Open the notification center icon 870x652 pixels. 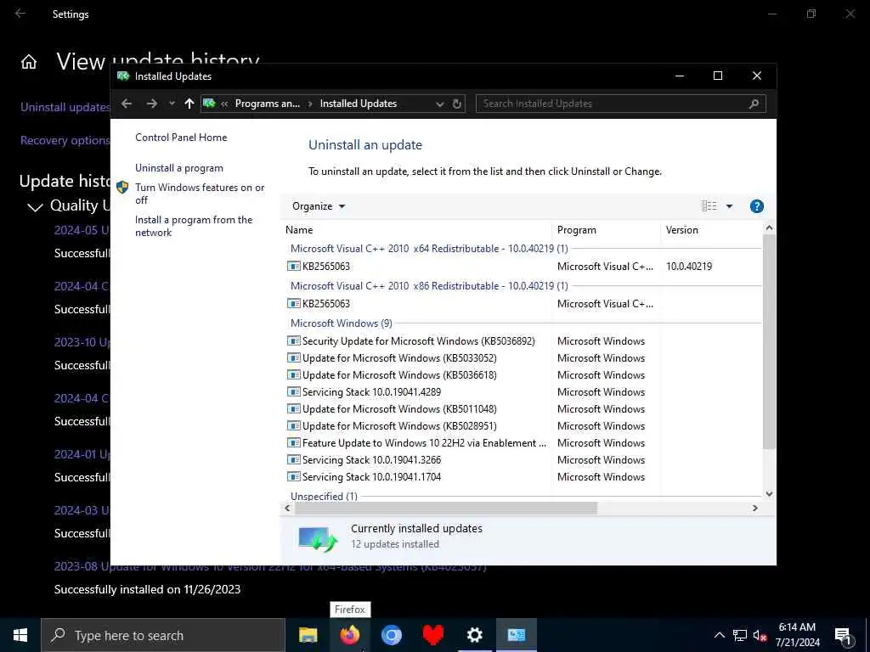[844, 636]
